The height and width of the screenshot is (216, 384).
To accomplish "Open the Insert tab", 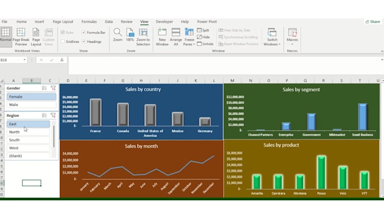I will pos(40,21).
